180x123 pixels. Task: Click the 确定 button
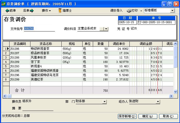point(148,116)
